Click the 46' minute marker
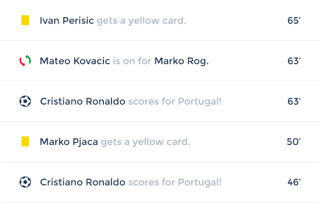Image resolution: width=320 pixels, height=203 pixels. [x=294, y=182]
